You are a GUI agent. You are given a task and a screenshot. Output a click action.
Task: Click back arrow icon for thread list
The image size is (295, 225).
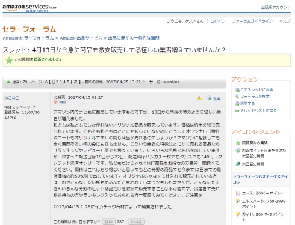[237, 110]
